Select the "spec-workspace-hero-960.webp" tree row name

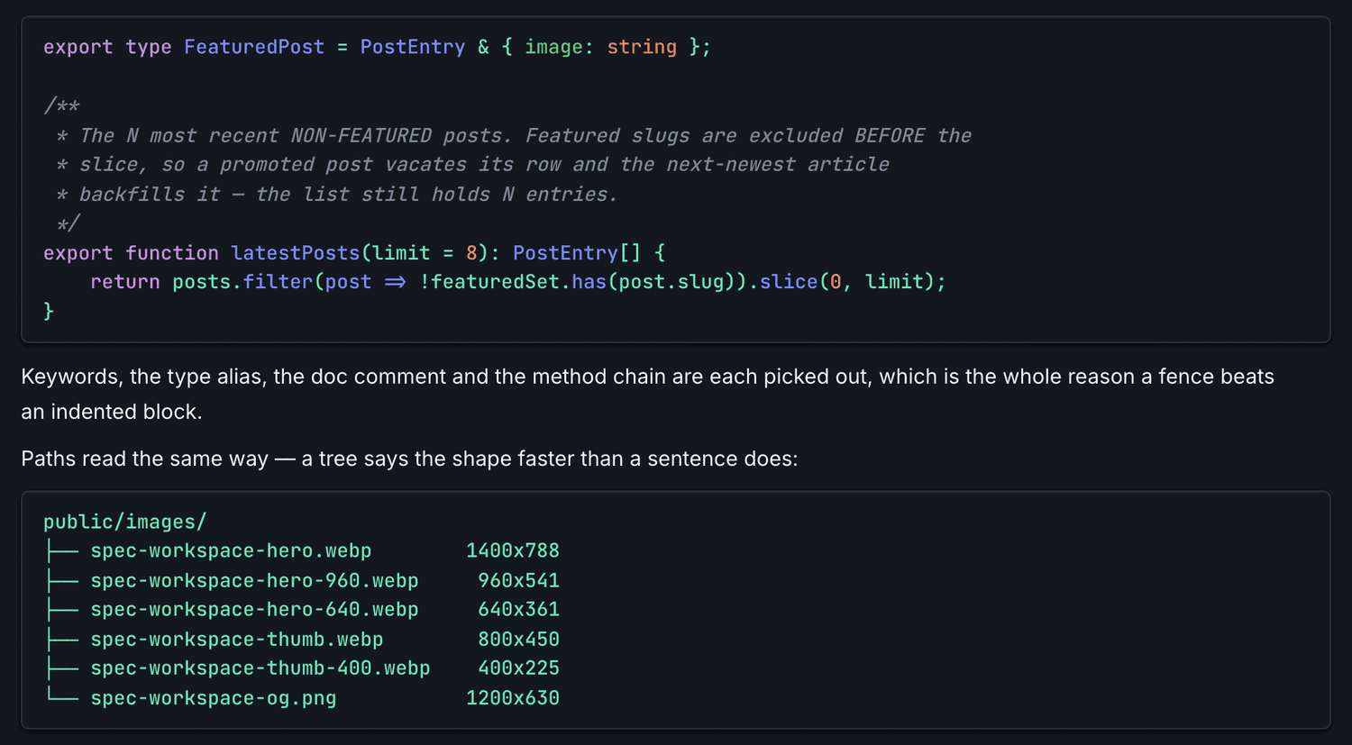point(254,580)
